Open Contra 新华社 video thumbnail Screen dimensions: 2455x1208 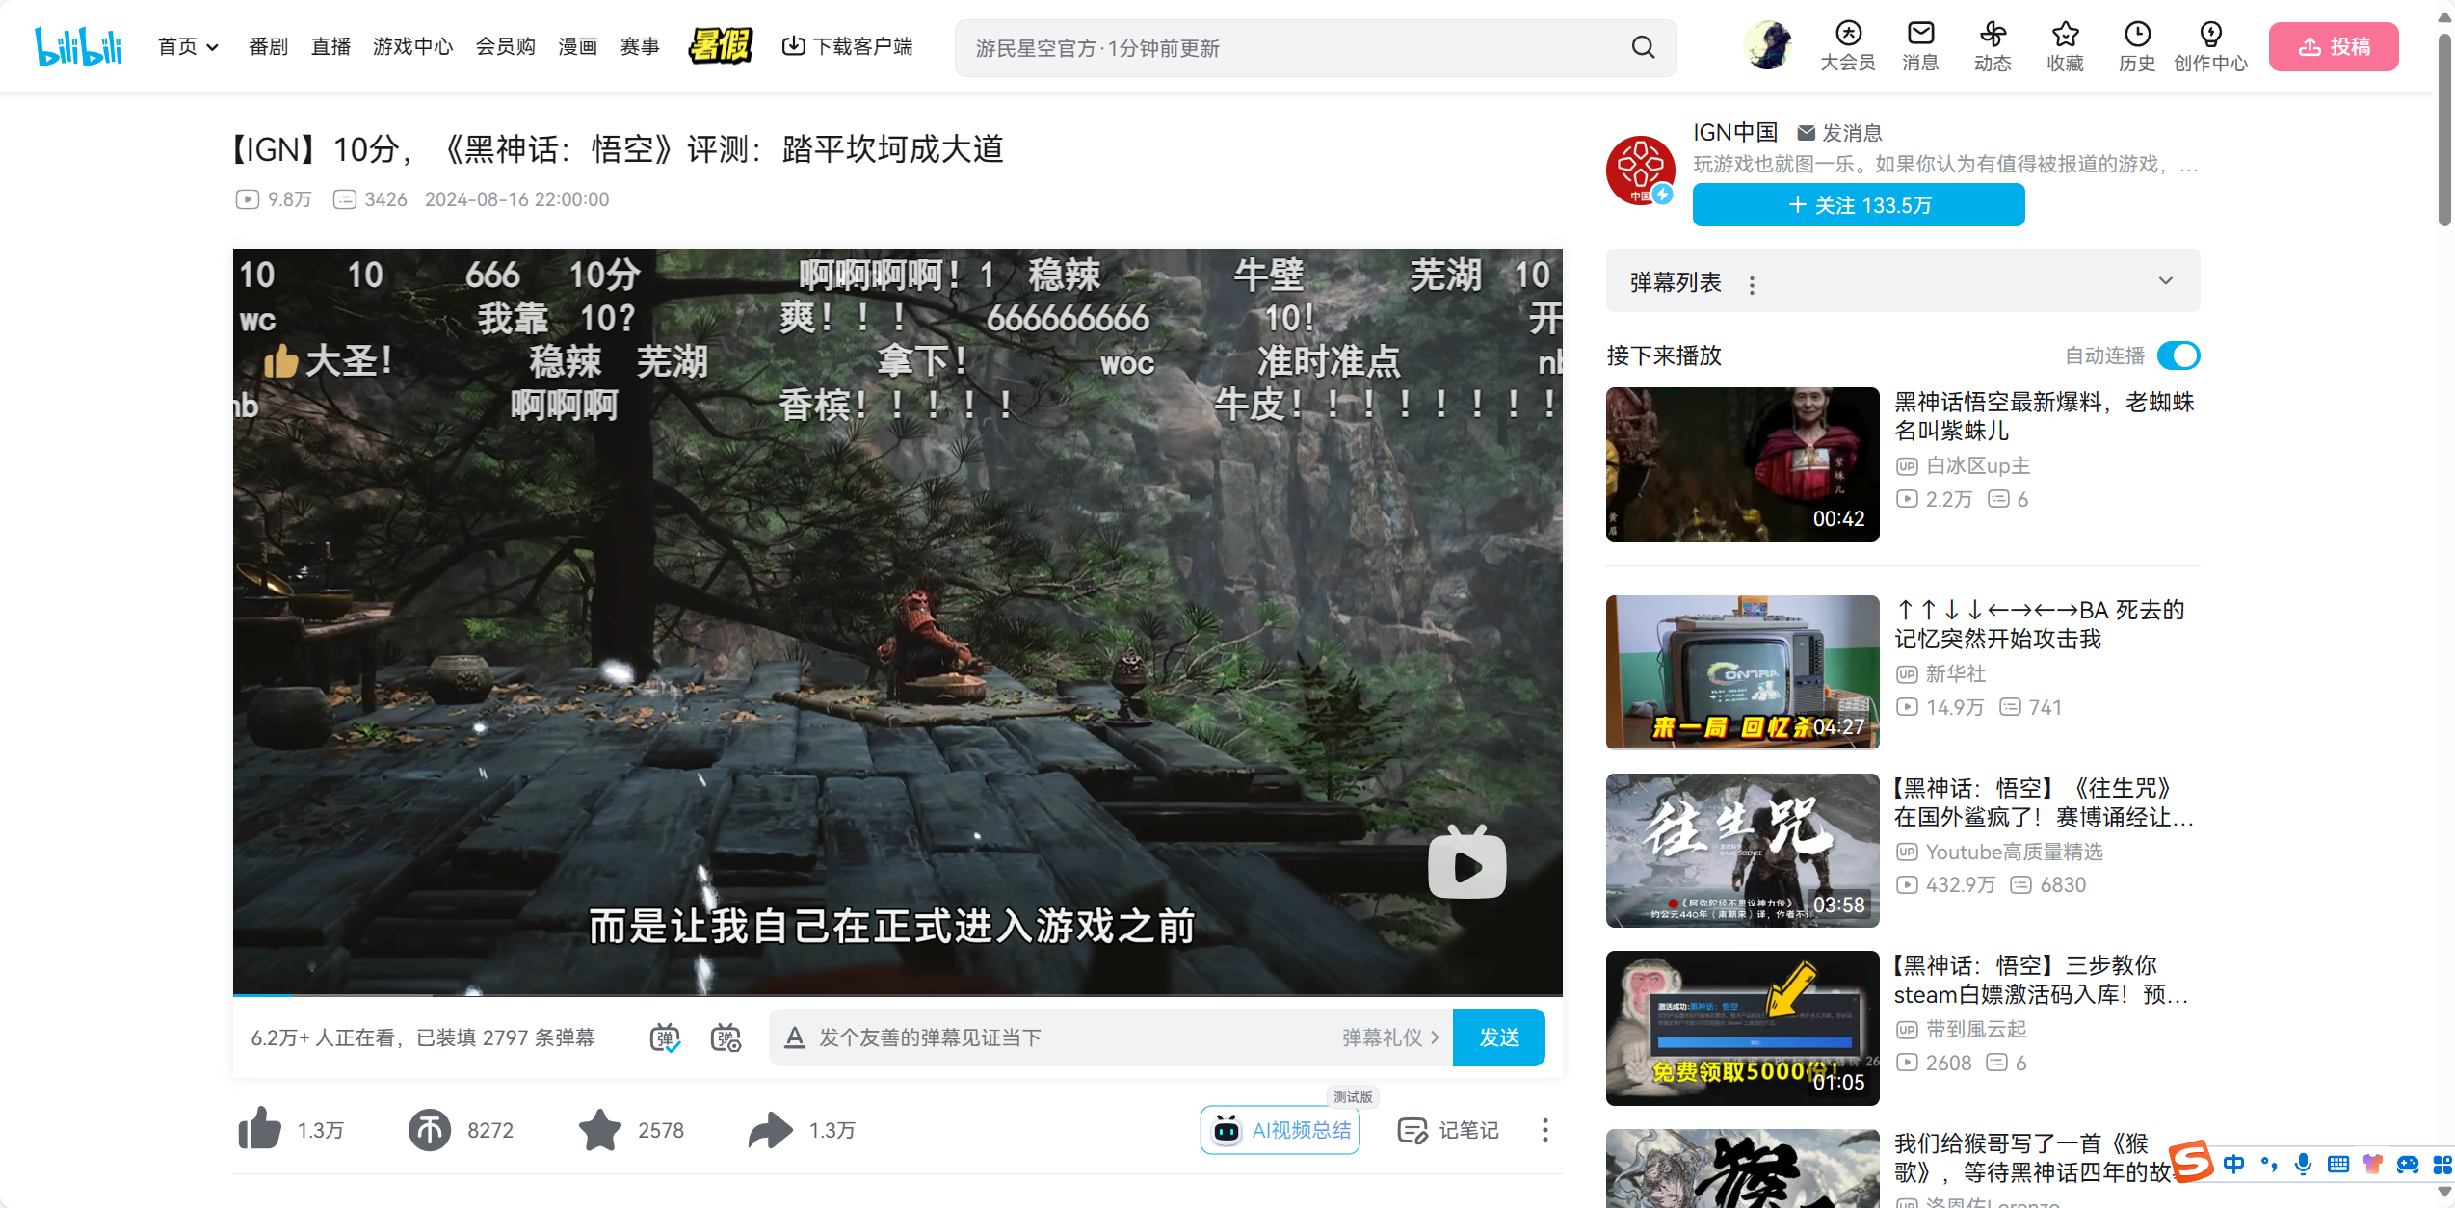1742,672
